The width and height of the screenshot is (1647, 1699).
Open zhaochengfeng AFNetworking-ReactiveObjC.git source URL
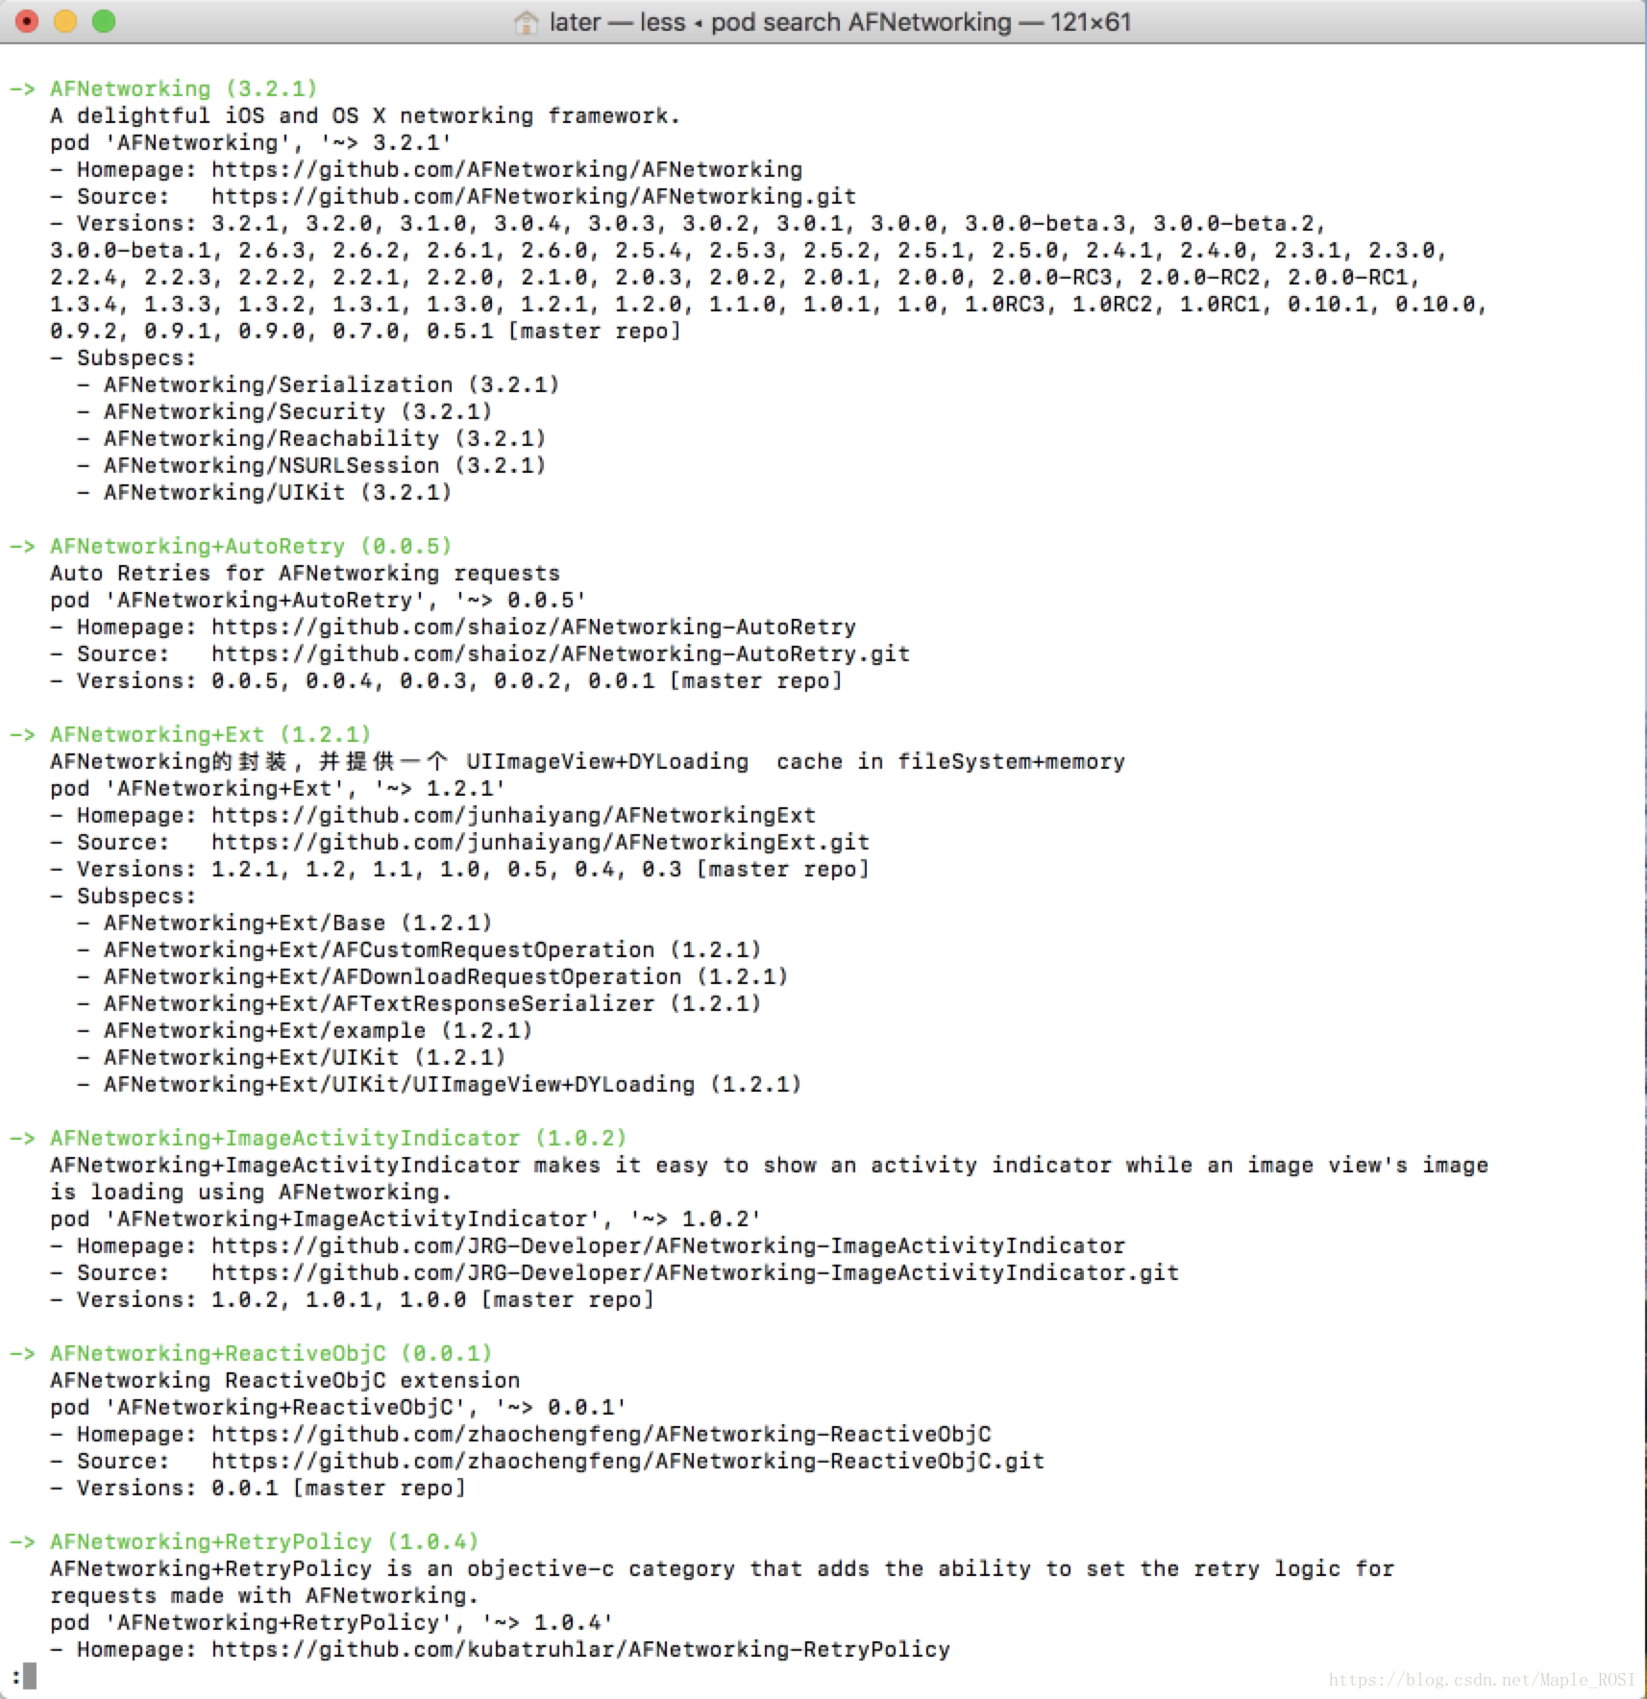[627, 1461]
